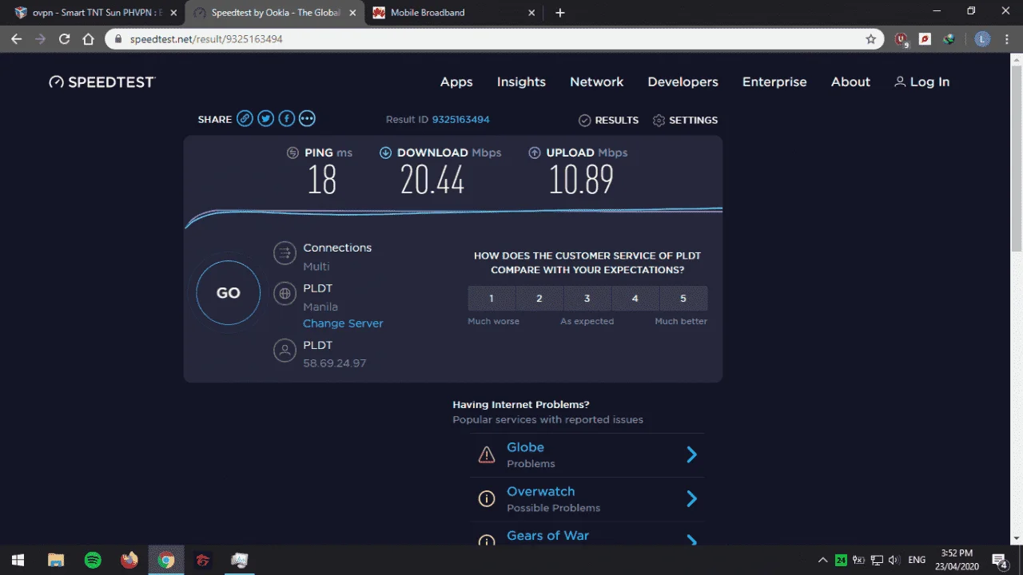The image size is (1023, 575).
Task: Open Result ID 9325163494 link
Action: (x=460, y=120)
